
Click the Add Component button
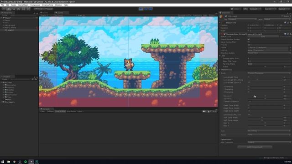(255, 147)
